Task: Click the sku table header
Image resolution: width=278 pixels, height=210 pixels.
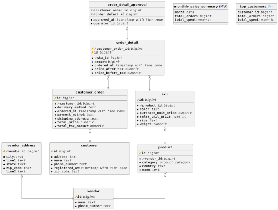Action: coord(165,94)
